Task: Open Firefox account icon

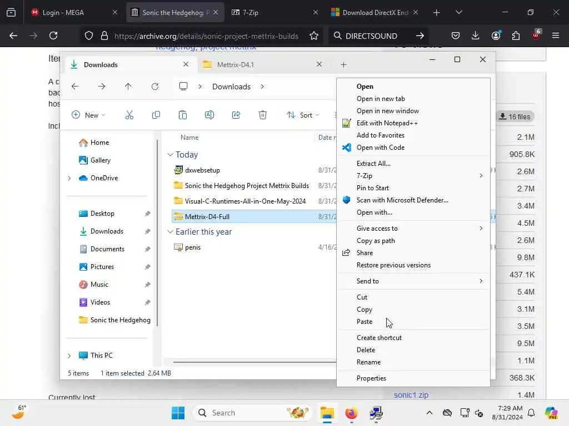Action: click(496, 35)
